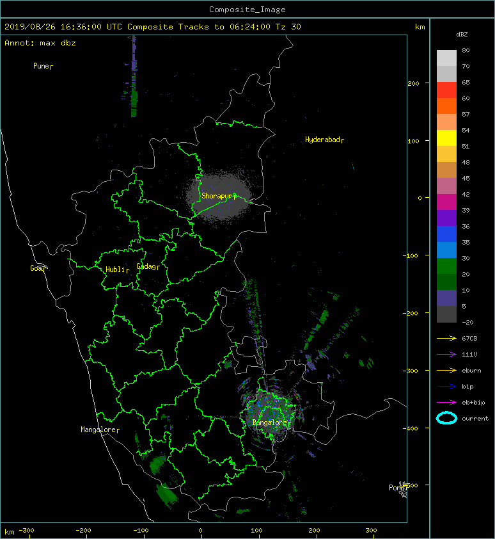The height and width of the screenshot is (539, 495).
Task: Click the eburn arrow legend icon
Action: [x=446, y=370]
